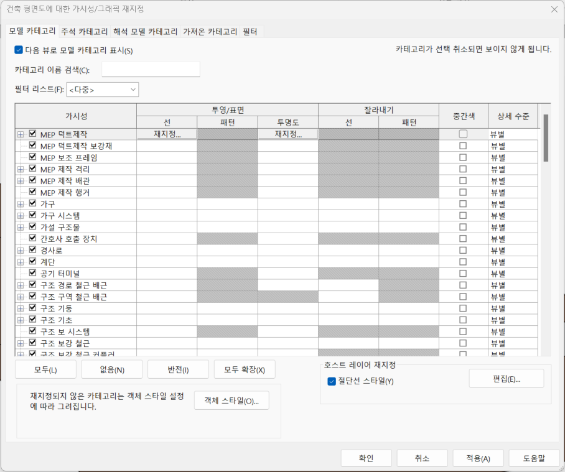
Task: Open the 필터 tab
Action: point(250,31)
